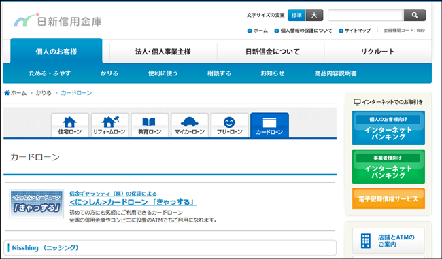Screen dimensions: 442x259
Task: Click the ホーム link in the header
Action: (x=258, y=31)
